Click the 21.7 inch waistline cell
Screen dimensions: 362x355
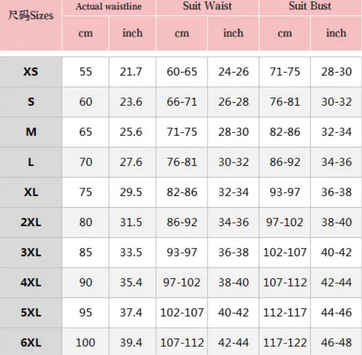pos(131,72)
